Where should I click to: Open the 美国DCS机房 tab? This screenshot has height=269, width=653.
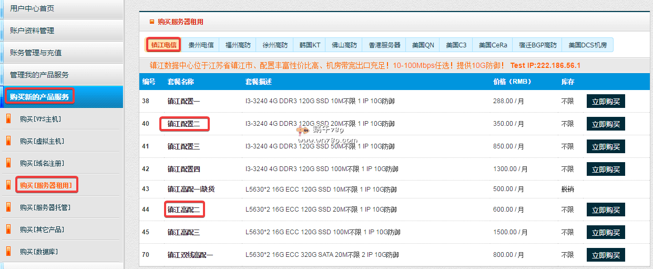pyautogui.click(x=587, y=45)
